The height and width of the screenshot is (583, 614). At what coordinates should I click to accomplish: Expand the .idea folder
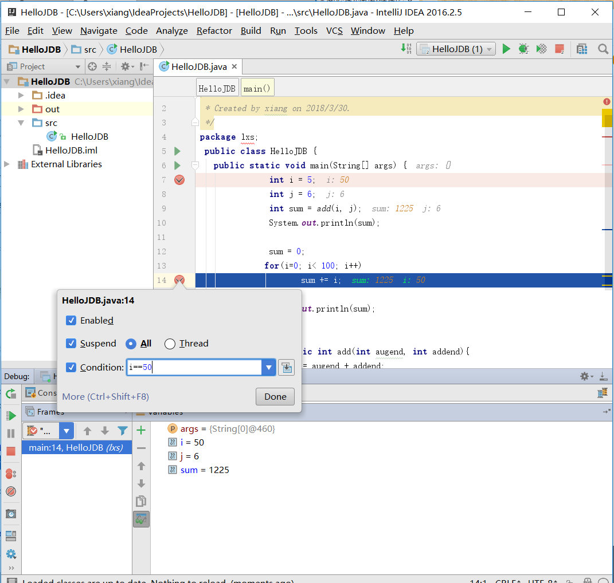[x=21, y=95]
